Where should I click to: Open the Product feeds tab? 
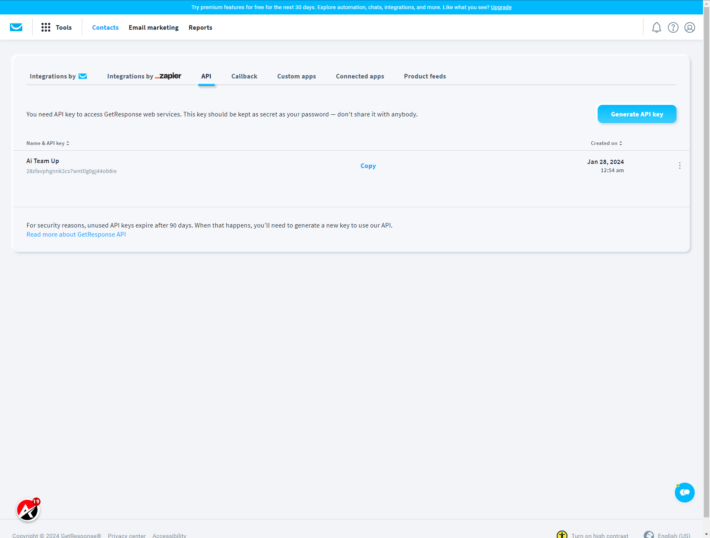click(x=425, y=76)
